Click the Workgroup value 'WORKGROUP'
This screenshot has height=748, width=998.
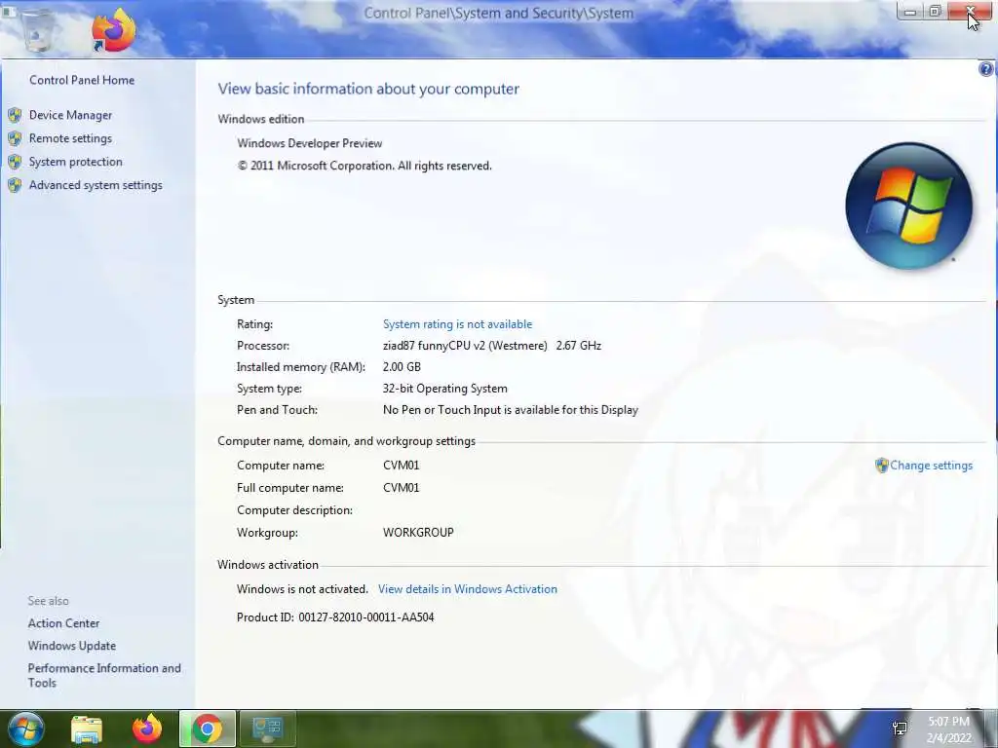tap(418, 533)
